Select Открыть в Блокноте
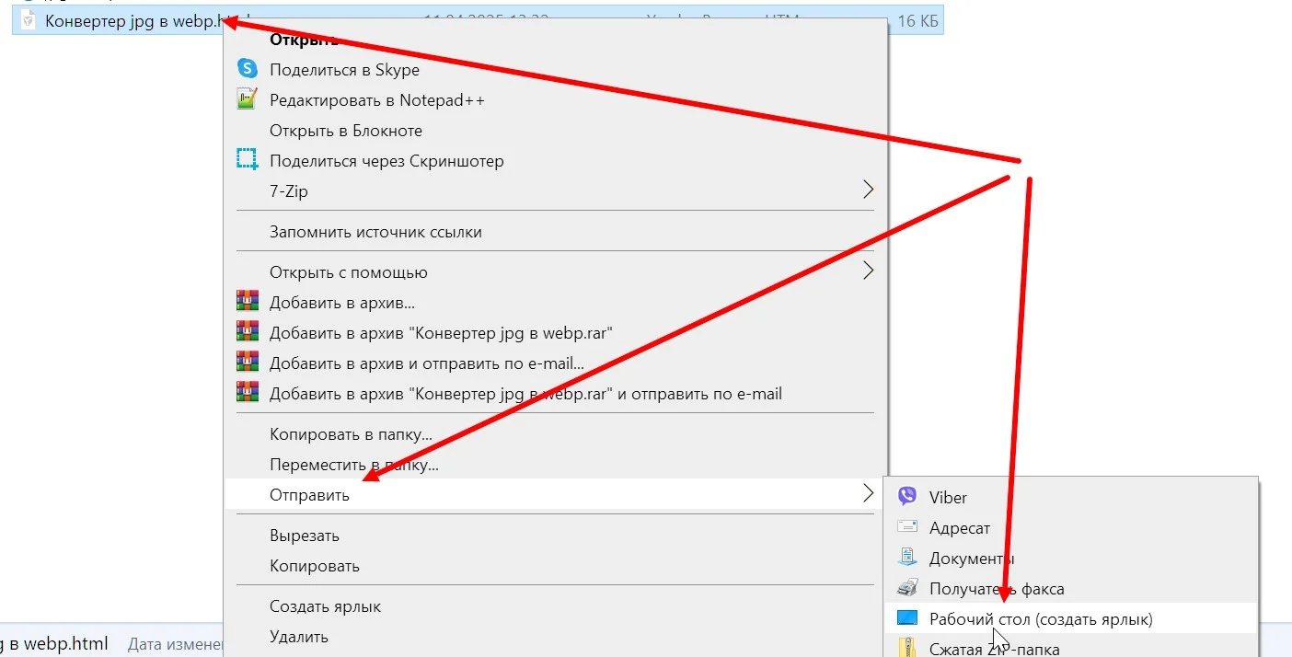Screen dimensions: 1292x657 [346, 131]
